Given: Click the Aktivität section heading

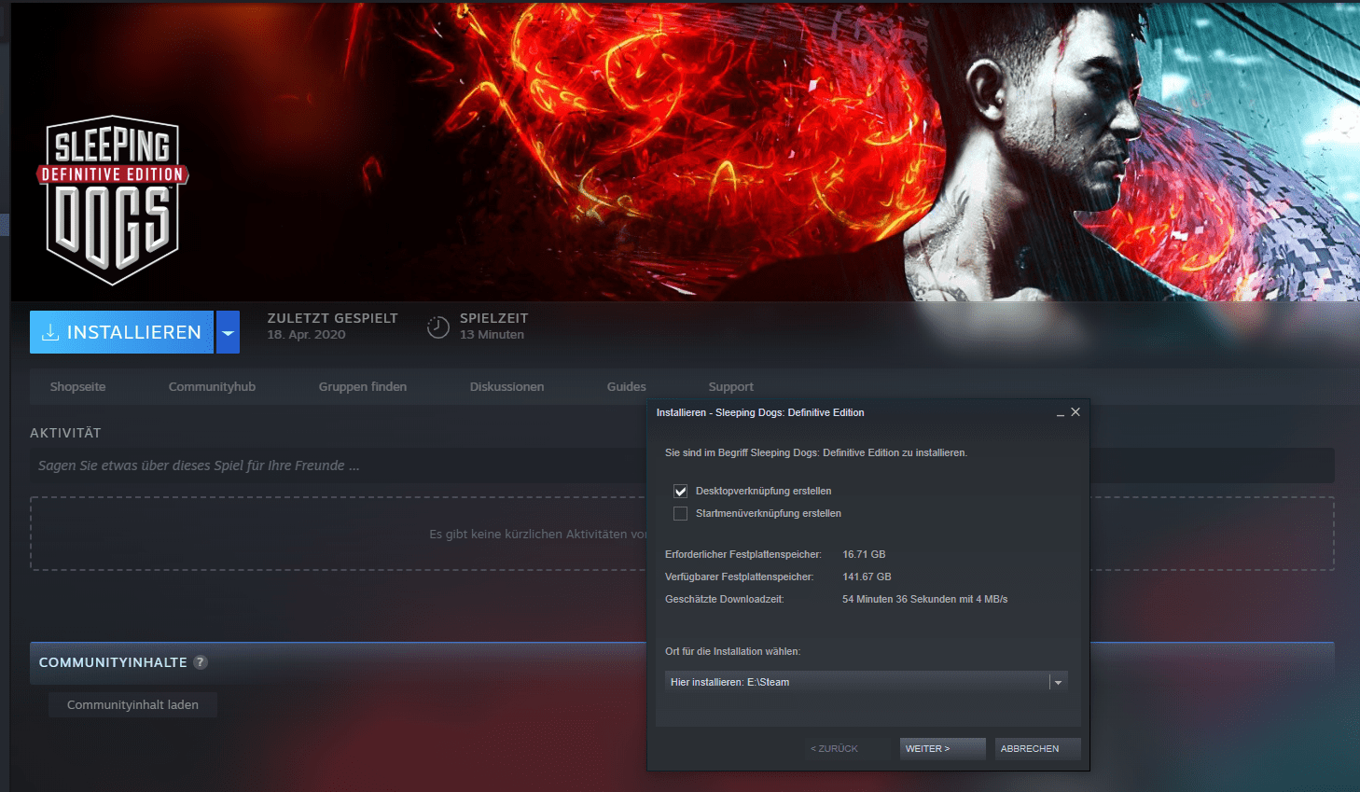Looking at the screenshot, I should point(65,433).
